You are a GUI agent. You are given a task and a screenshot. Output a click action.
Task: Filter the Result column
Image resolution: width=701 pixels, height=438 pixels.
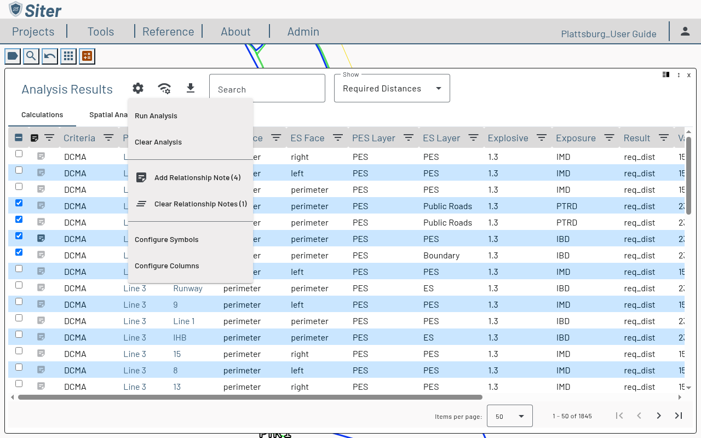[x=664, y=138]
